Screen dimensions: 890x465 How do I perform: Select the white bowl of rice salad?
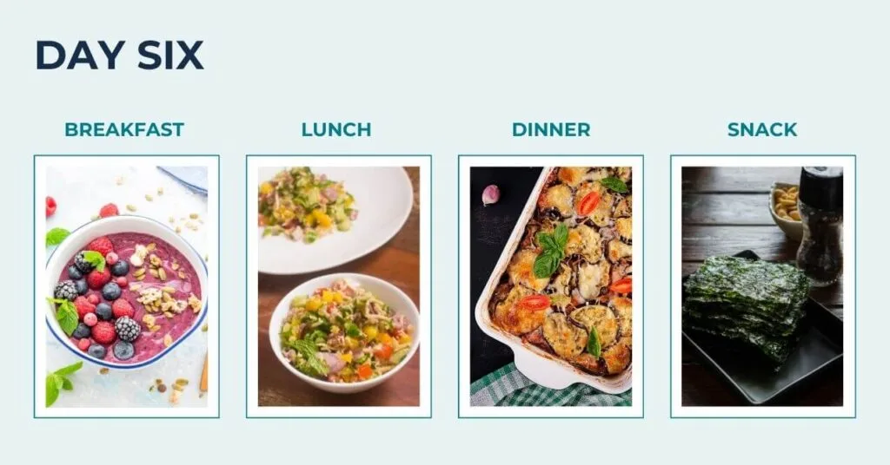344,333
